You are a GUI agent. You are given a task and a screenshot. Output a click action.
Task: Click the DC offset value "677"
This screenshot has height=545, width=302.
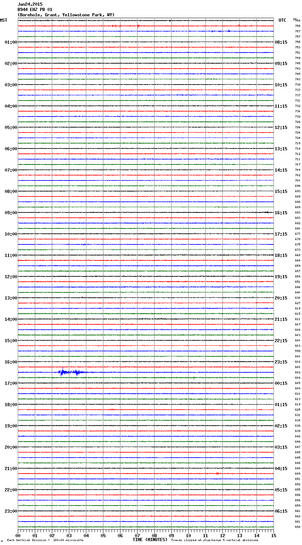coord(298,234)
